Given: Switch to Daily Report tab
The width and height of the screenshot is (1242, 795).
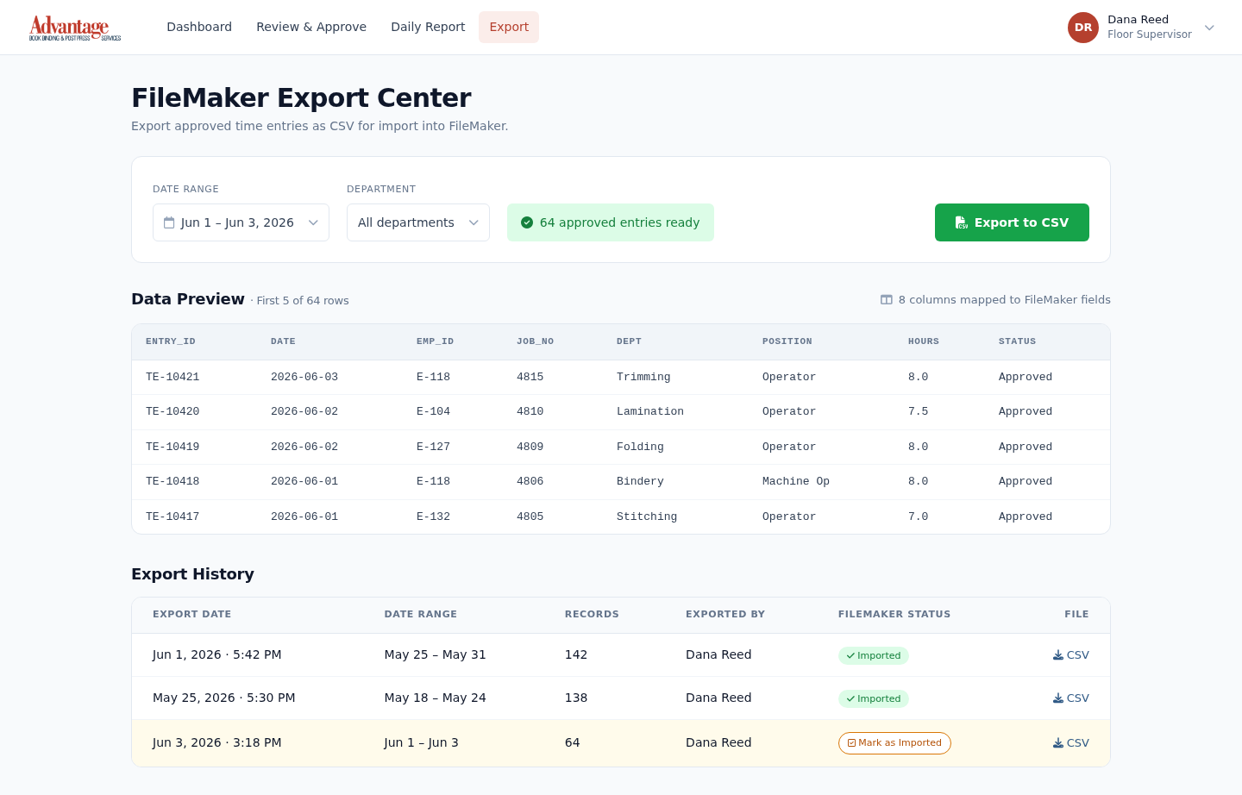Looking at the screenshot, I should tap(428, 27).
